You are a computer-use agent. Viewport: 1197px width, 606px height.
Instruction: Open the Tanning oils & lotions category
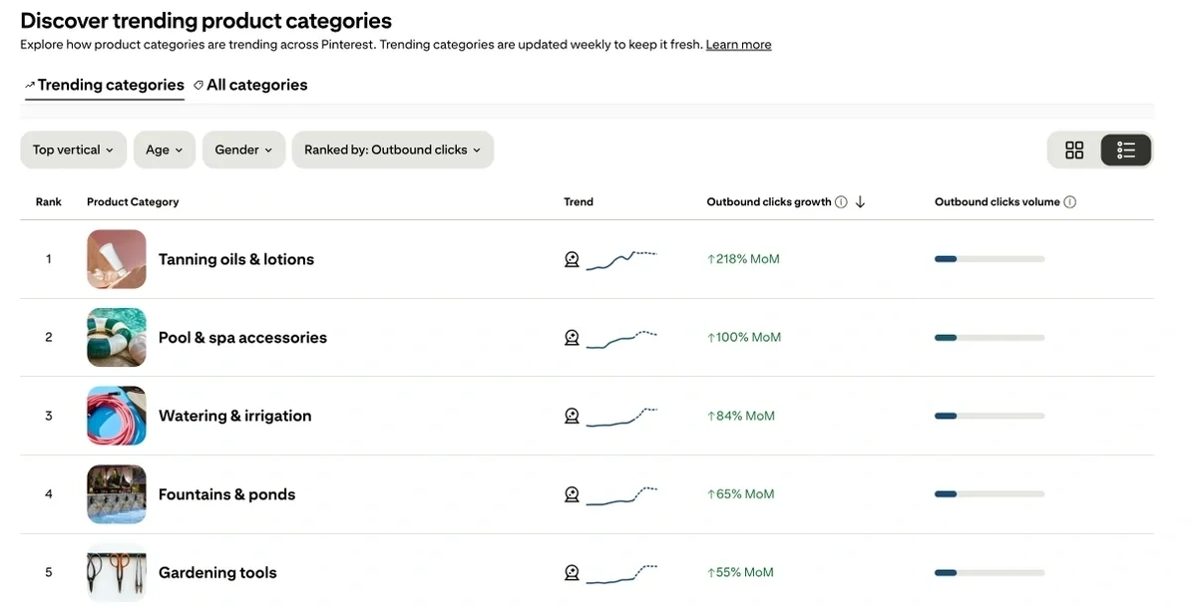(x=235, y=259)
